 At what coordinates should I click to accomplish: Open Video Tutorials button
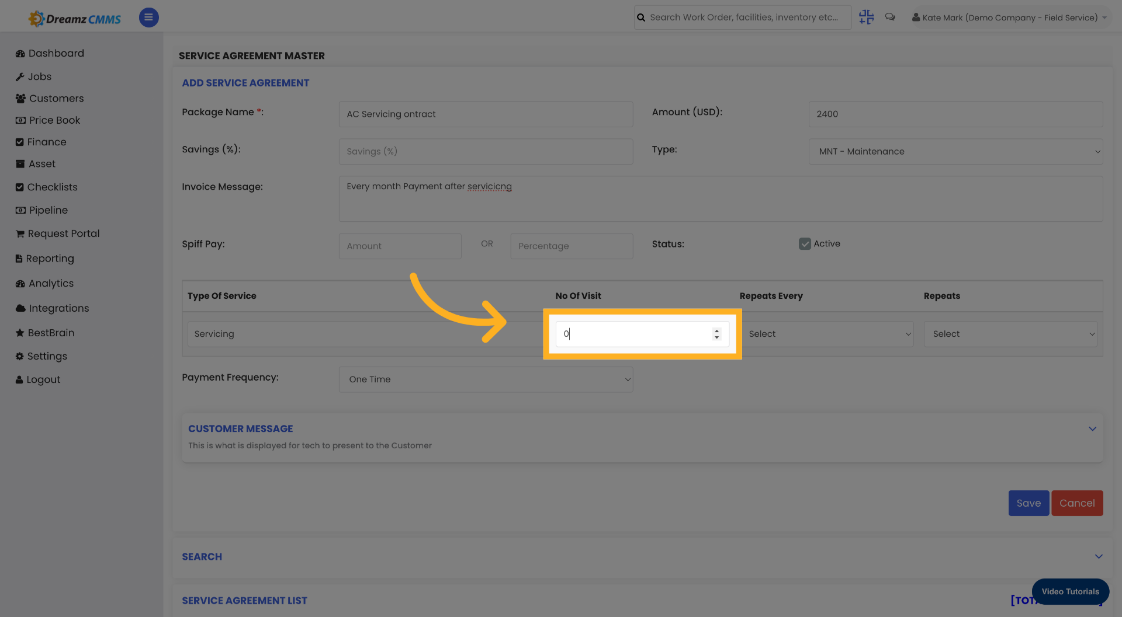(x=1070, y=592)
